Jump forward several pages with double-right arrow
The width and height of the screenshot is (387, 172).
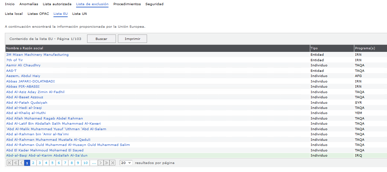(x=106, y=163)
